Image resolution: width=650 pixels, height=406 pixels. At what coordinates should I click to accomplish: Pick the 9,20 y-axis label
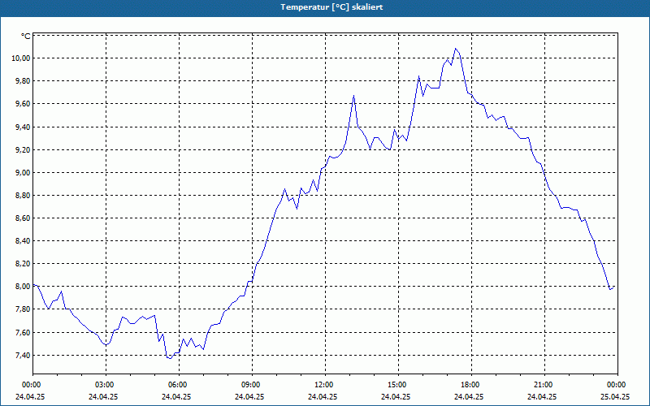[23, 149]
